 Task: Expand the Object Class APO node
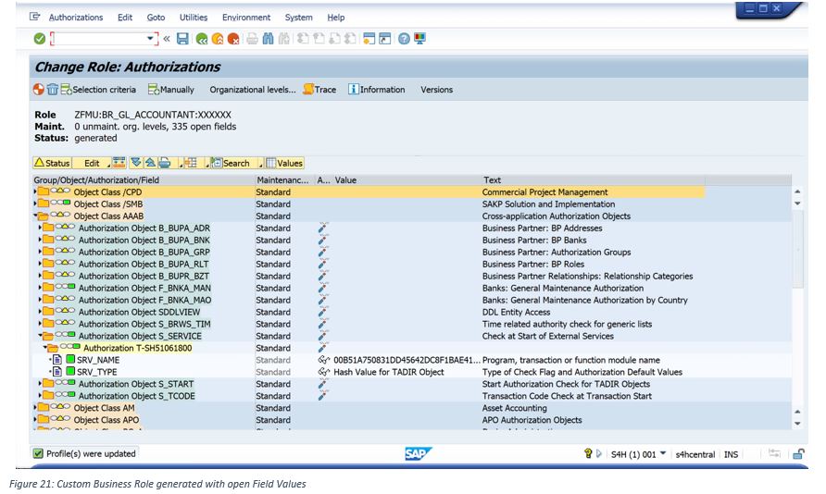coord(35,420)
